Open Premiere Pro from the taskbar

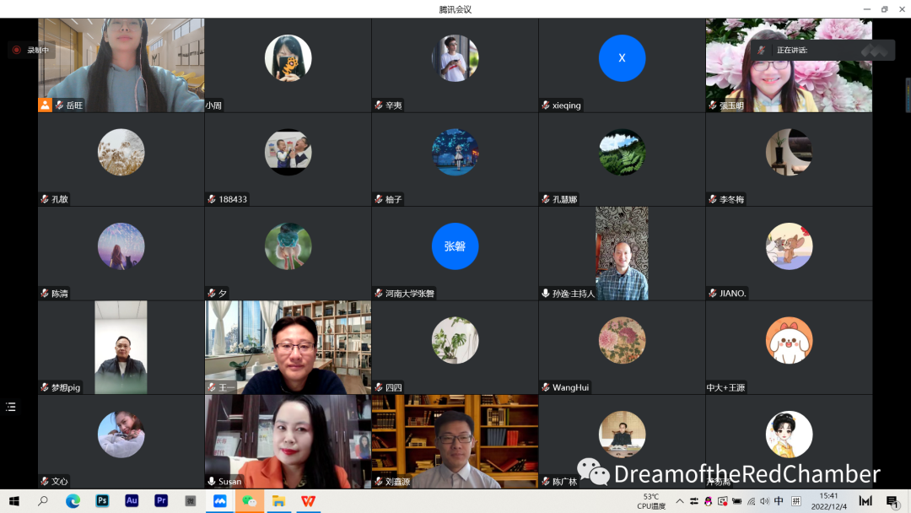(161, 500)
